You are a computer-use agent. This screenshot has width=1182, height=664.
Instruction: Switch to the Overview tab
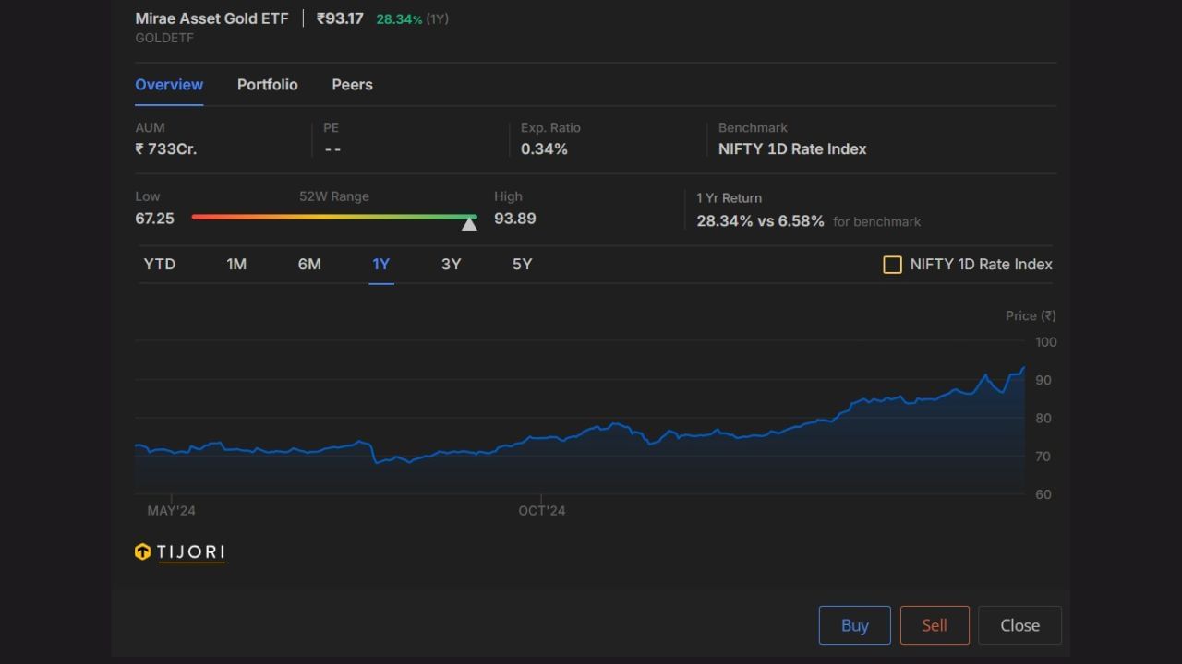tap(169, 85)
